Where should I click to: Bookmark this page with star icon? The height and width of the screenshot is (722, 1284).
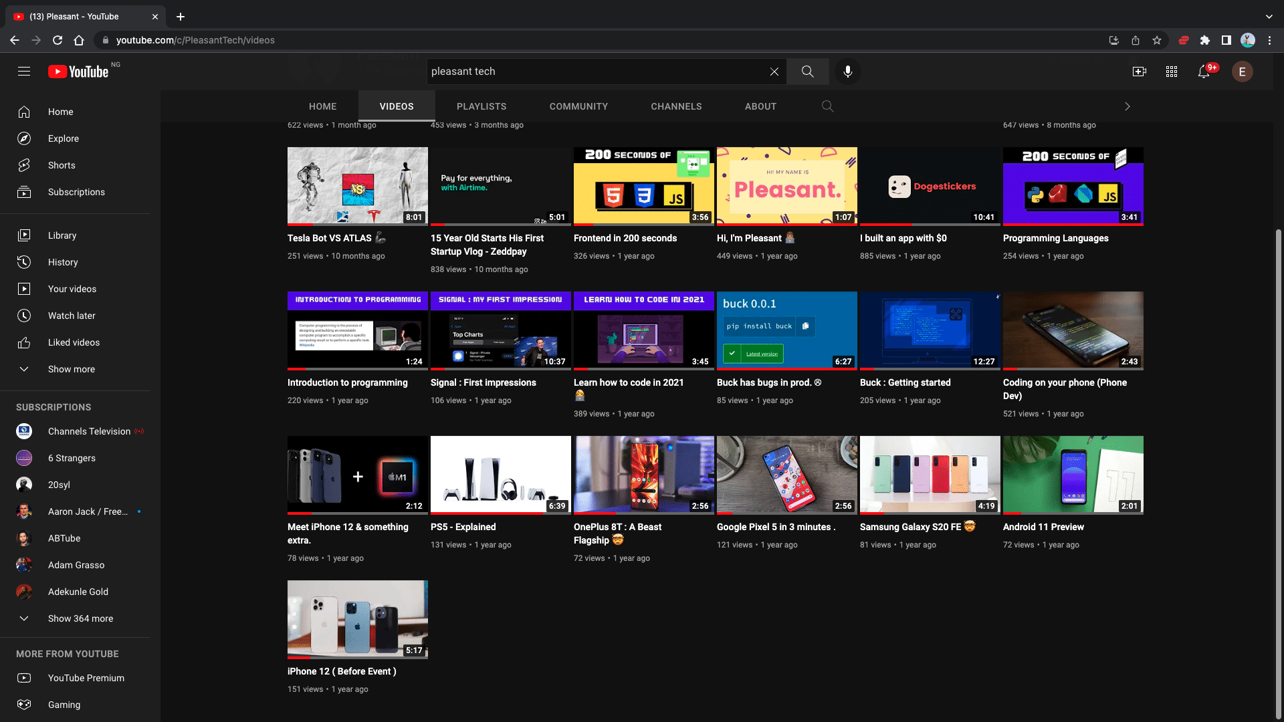1157,40
